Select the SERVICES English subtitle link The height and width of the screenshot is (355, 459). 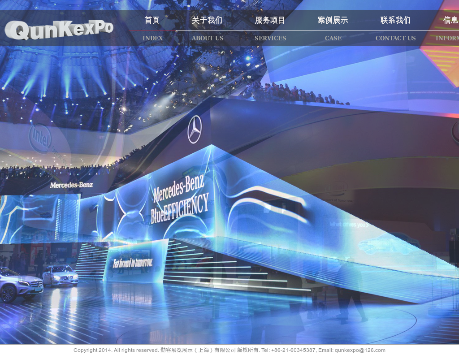270,38
